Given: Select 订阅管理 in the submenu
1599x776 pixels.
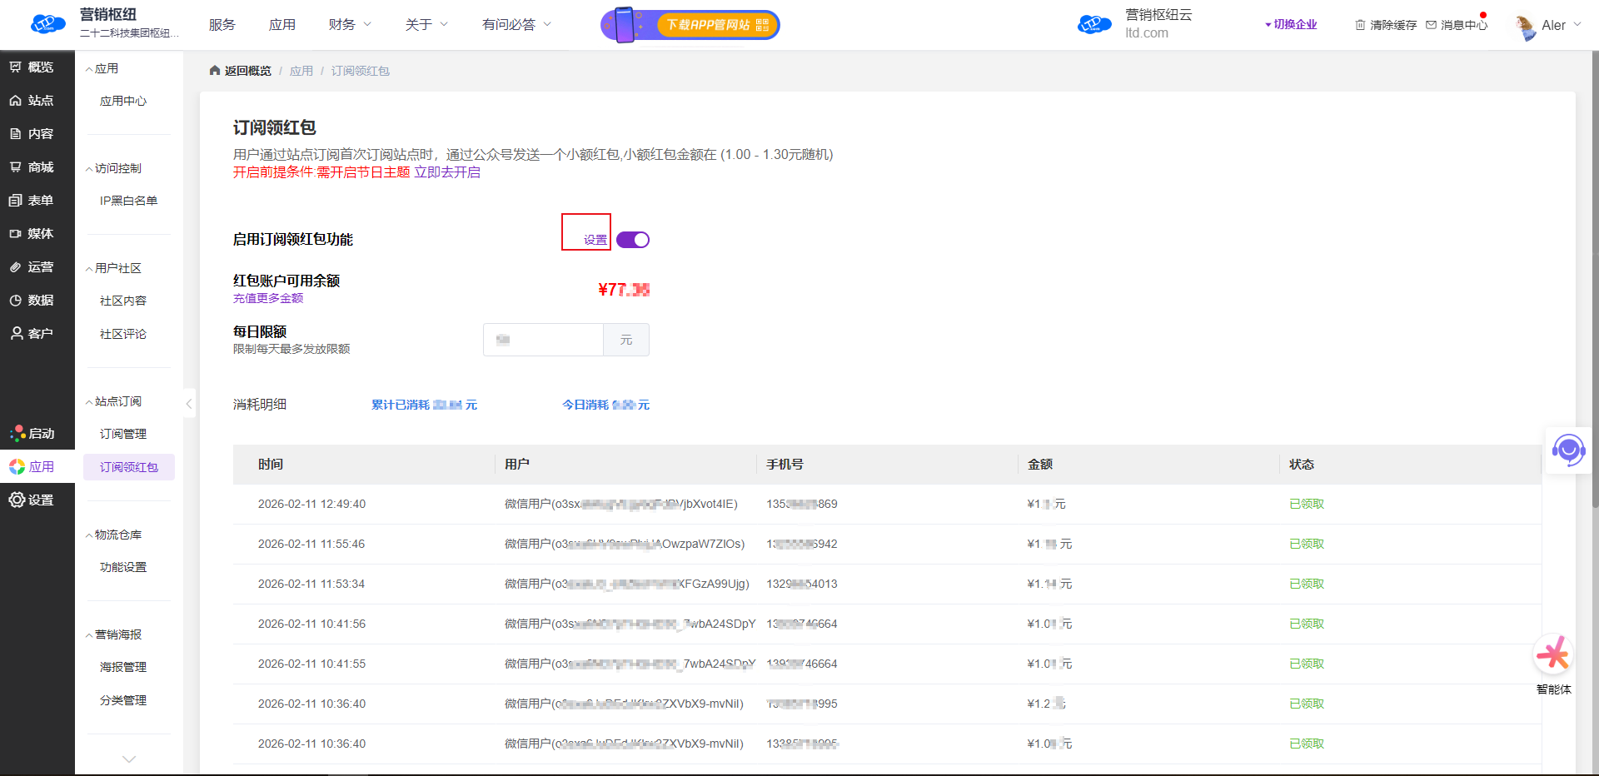Looking at the screenshot, I should coord(123,434).
